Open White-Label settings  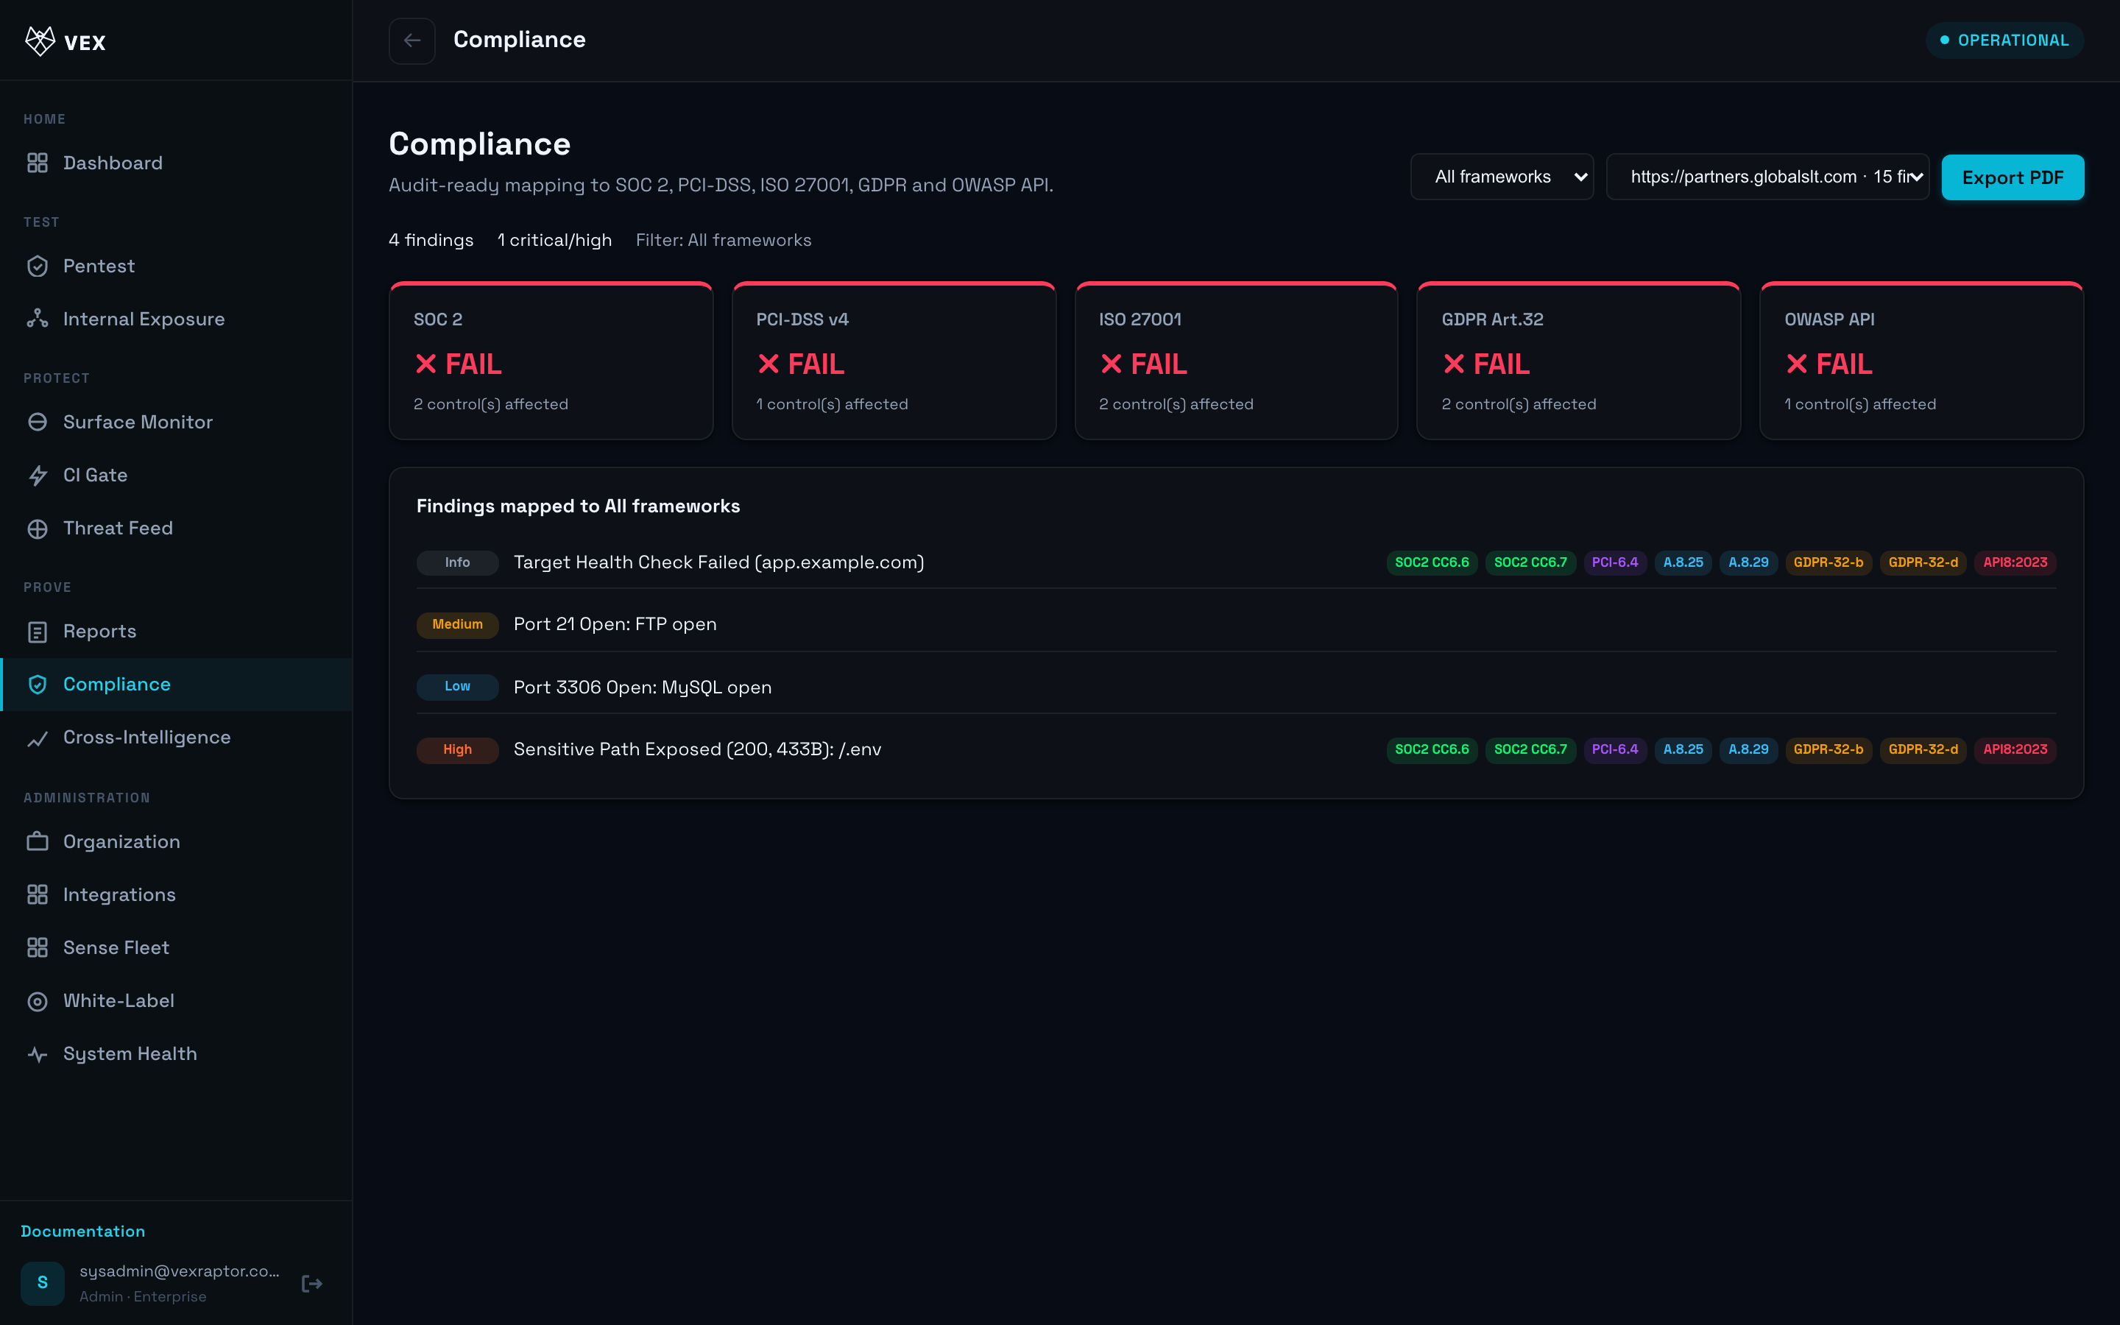pyautogui.click(x=176, y=1001)
